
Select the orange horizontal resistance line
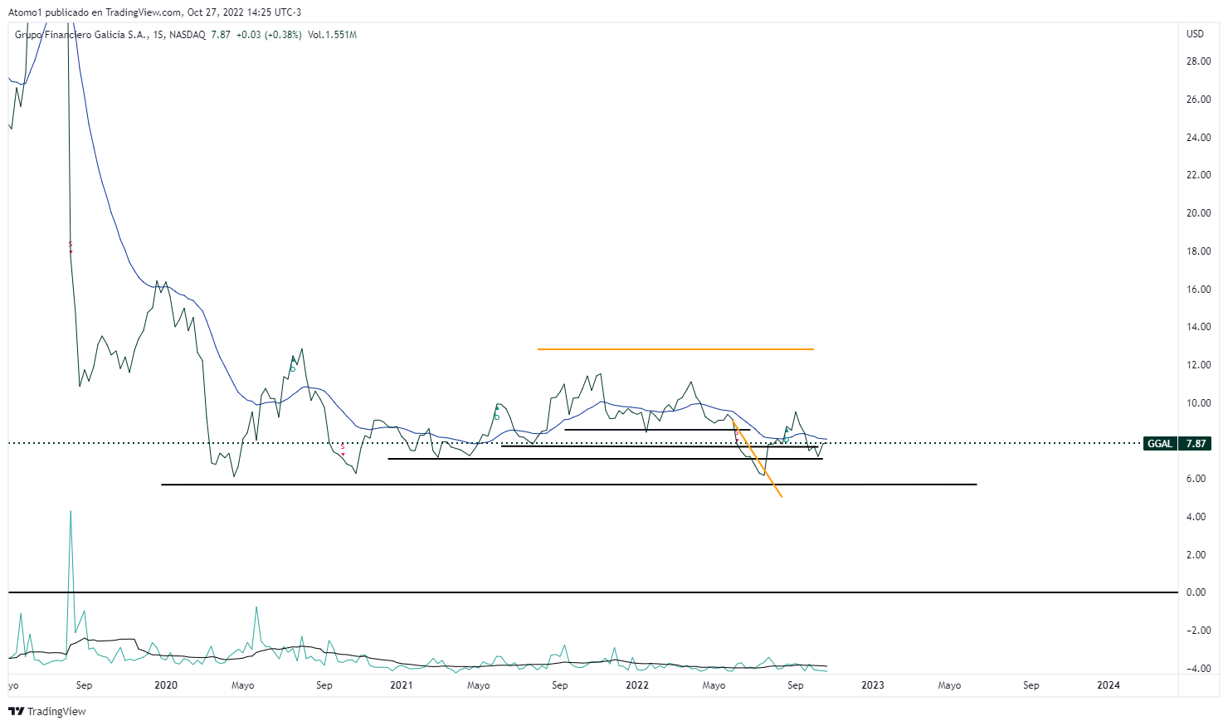click(x=675, y=349)
